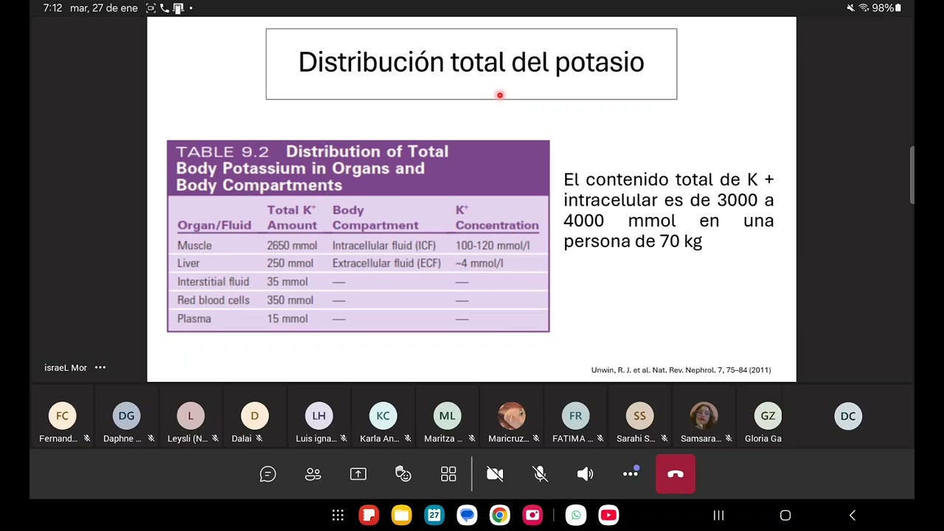The image size is (944, 531).
Task: Open the meeting chat
Action: (268, 474)
